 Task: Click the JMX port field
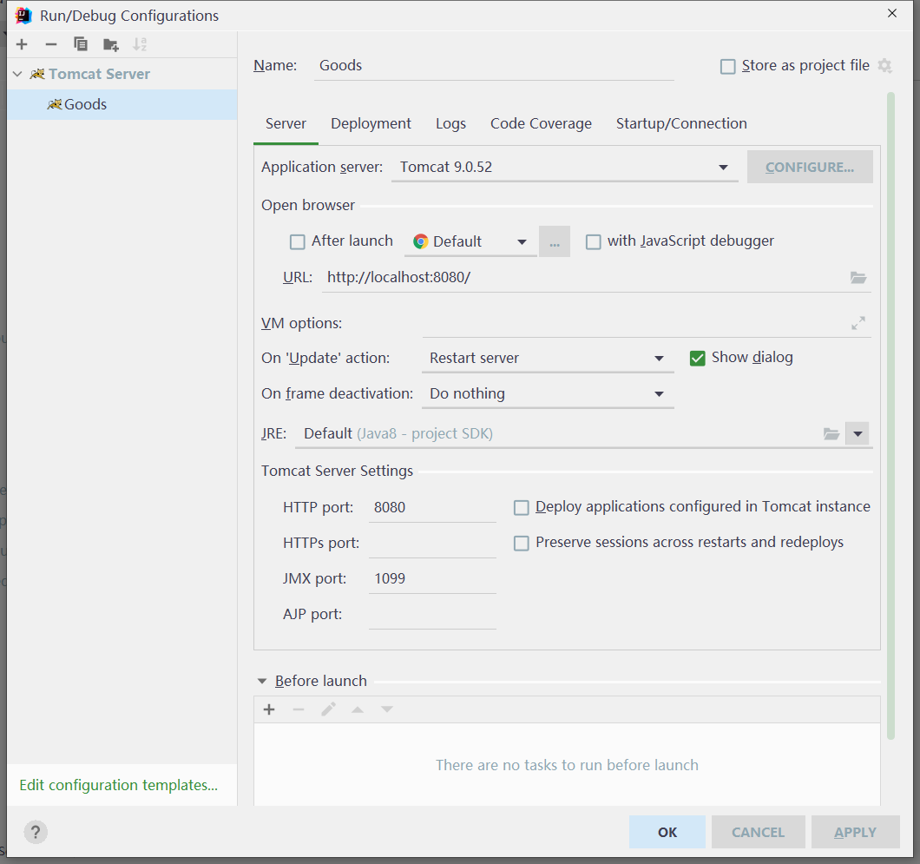pos(432,578)
